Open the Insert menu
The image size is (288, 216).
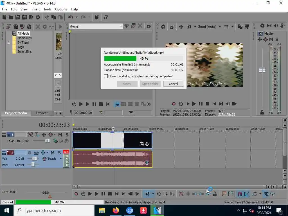[x=35, y=9]
